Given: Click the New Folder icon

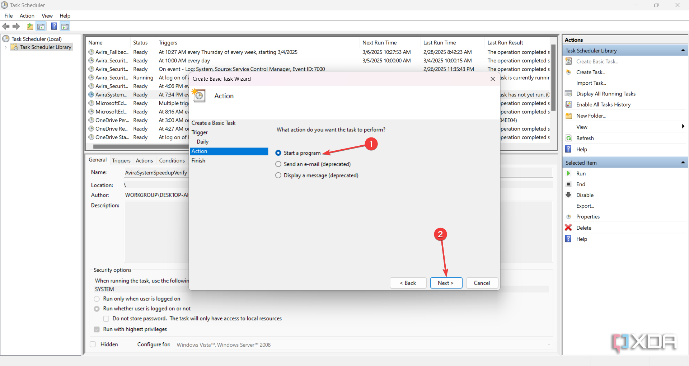Looking at the screenshot, I should [569, 116].
